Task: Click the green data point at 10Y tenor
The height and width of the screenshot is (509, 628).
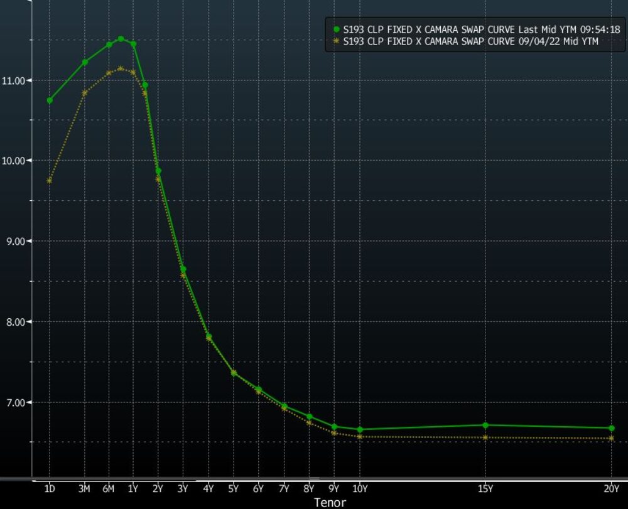Action: coord(360,430)
